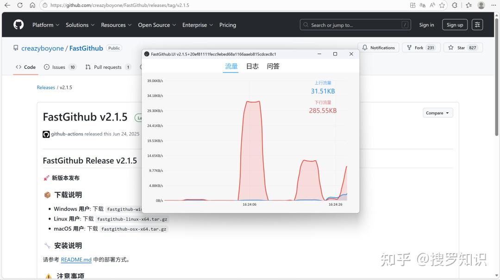This screenshot has width=500, height=280.
Task: Close the FastGithub.UI window
Action: (x=351, y=54)
